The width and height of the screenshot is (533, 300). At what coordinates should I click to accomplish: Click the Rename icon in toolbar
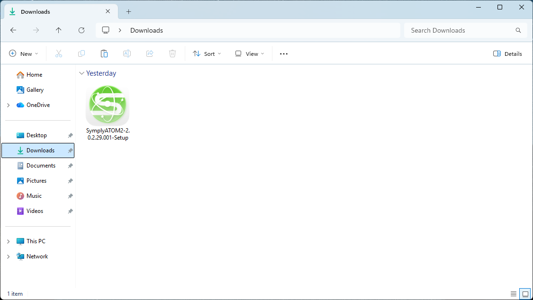(127, 53)
